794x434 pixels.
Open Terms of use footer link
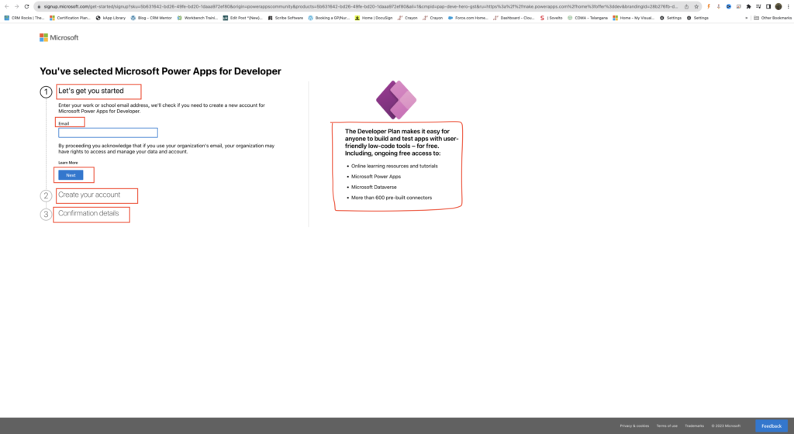[x=667, y=426]
